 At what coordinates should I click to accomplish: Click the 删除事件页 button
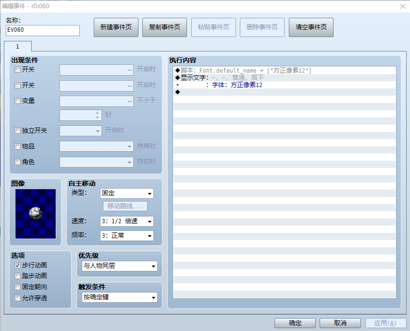tap(262, 27)
